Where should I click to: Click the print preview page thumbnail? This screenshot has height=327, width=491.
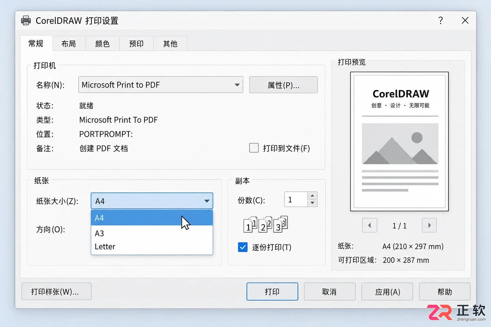(399, 141)
